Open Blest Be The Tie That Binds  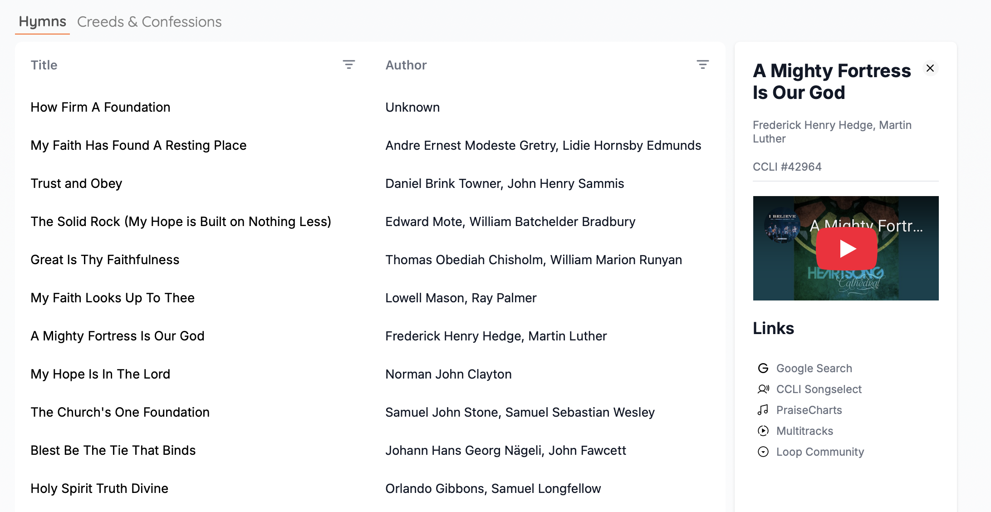tap(113, 450)
